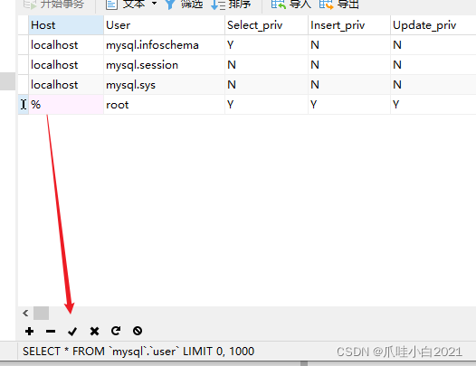
Task: Select the mysql.session user cell
Action: coord(164,65)
